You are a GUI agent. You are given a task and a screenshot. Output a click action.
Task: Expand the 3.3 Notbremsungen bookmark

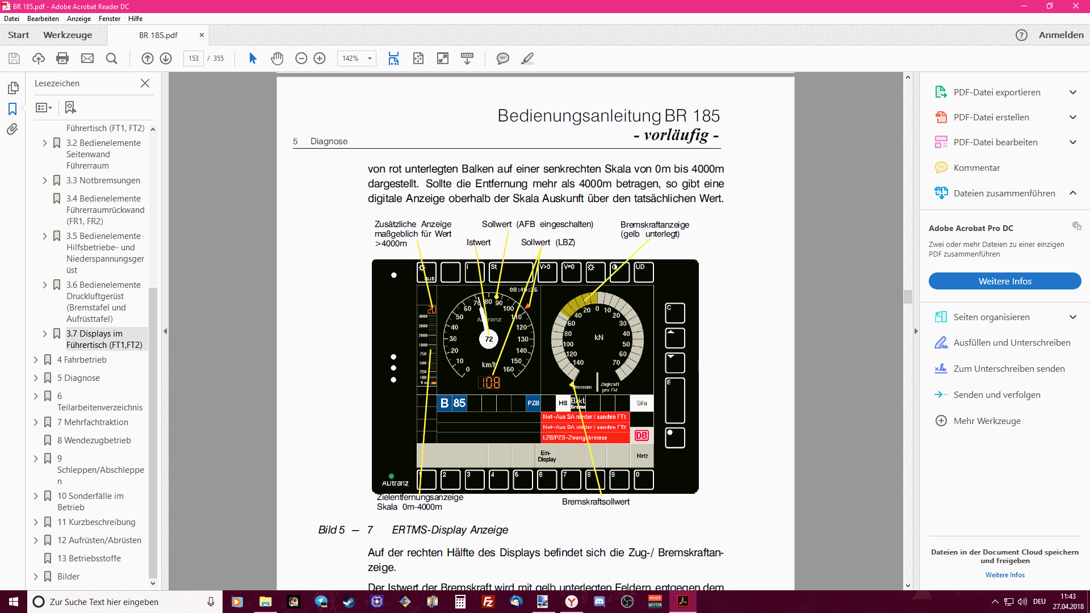[x=45, y=180]
